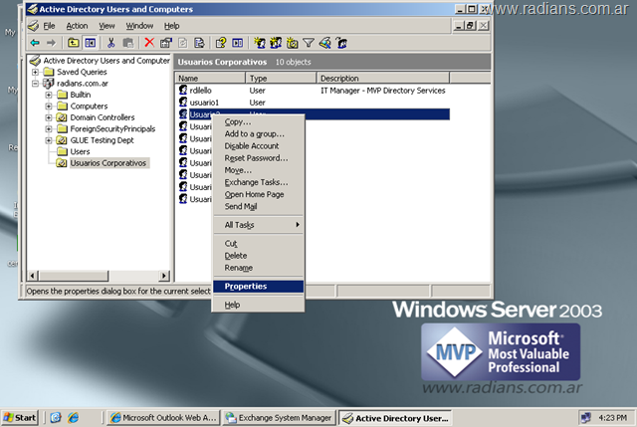Sort list by Description column header
This screenshot has height=427, width=637.
pos(382,78)
